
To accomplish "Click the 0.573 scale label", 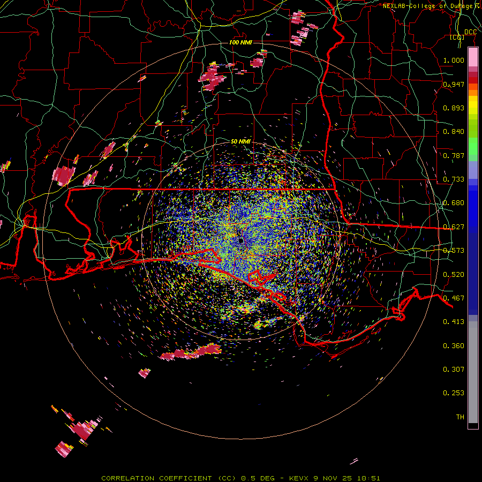I will tap(454, 251).
